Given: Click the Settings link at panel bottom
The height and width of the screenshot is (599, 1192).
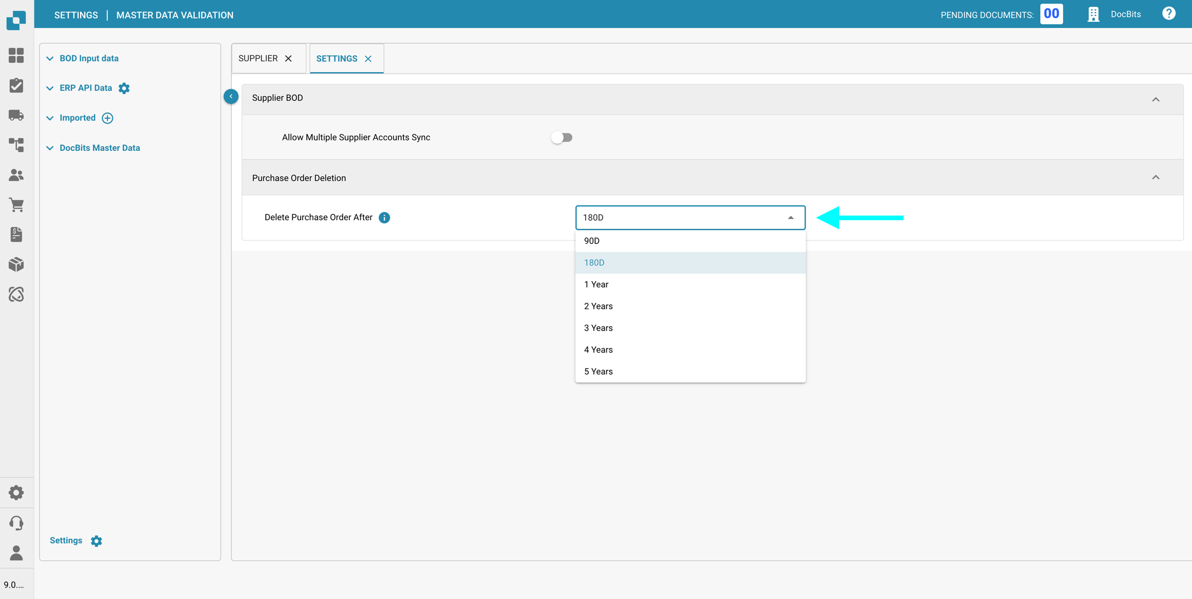Looking at the screenshot, I should coord(66,540).
